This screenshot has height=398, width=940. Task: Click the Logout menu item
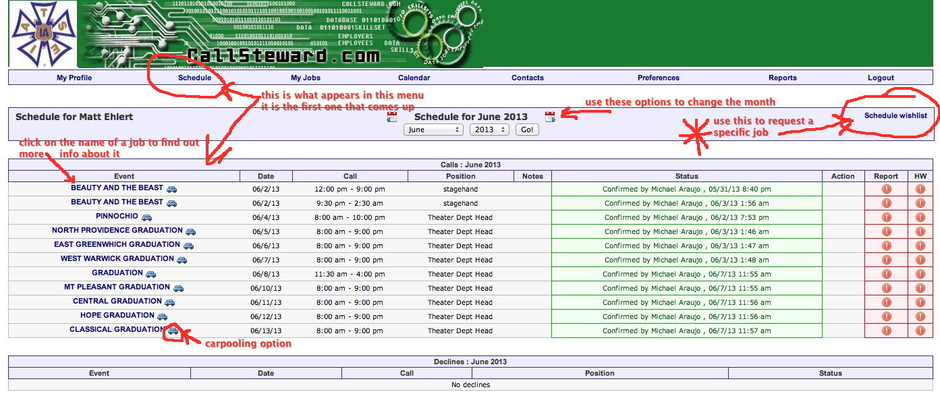(881, 78)
